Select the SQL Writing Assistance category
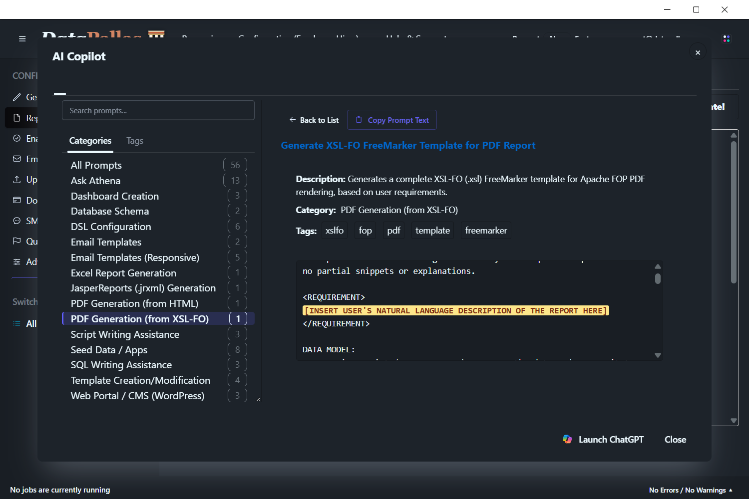Viewport: 749px width, 499px height. (x=158, y=365)
